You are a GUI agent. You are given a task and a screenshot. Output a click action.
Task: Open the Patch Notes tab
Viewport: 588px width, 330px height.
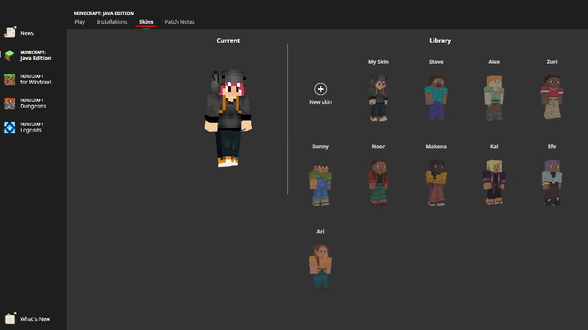(179, 22)
